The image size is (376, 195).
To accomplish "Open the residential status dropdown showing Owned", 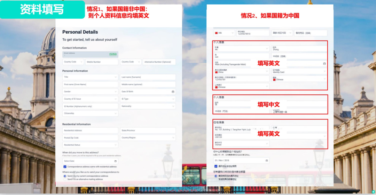I will click(241, 144).
